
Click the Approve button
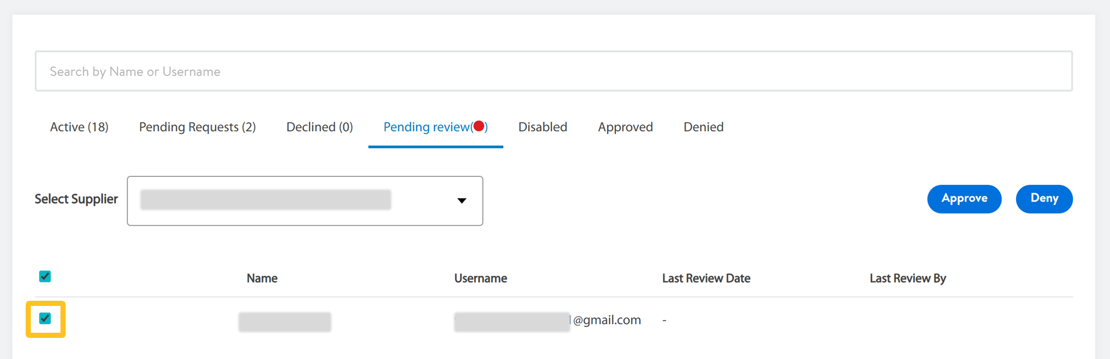point(964,199)
